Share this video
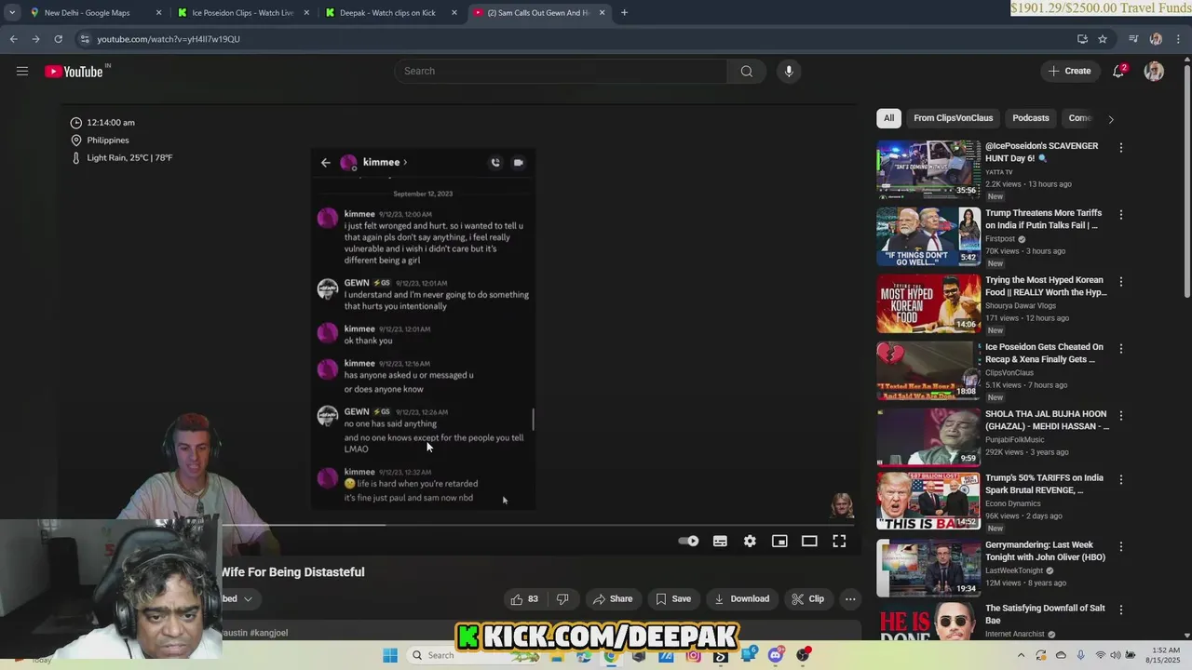Viewport: 1192px width, 670px height. (x=612, y=599)
